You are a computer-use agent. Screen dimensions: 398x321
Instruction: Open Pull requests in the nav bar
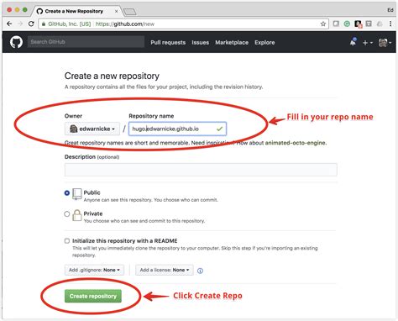tap(168, 43)
